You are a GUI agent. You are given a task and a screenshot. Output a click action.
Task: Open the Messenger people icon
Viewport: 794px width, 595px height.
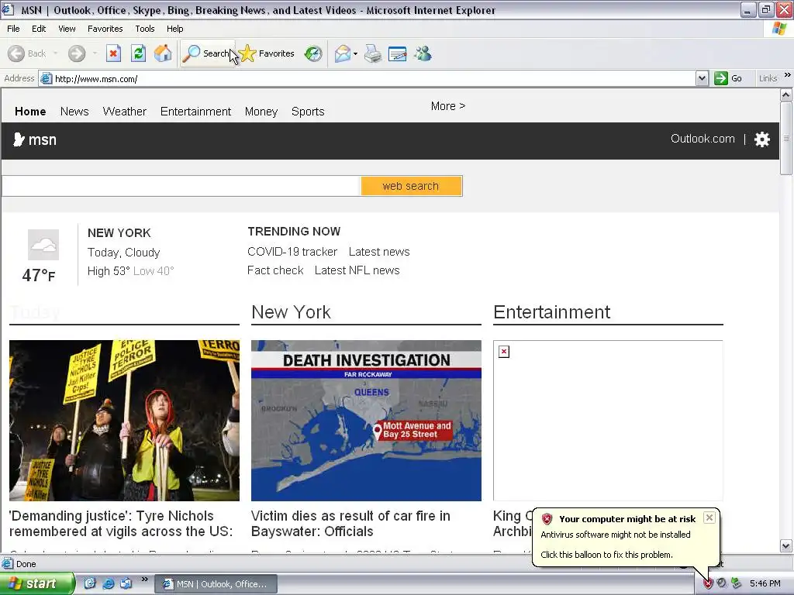coord(423,53)
